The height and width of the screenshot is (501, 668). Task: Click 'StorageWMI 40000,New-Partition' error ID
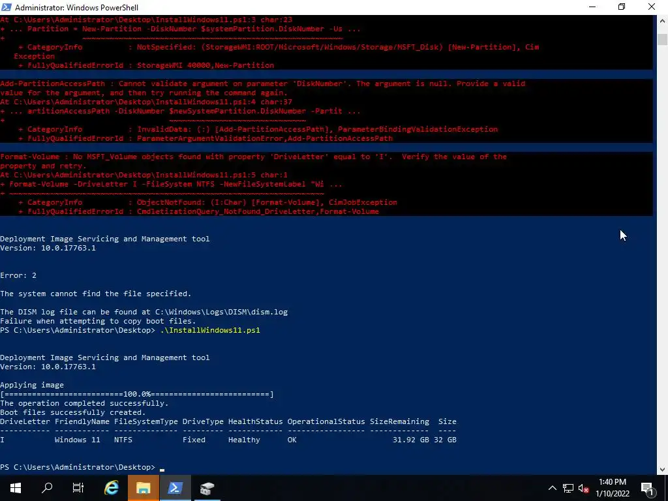click(x=205, y=65)
